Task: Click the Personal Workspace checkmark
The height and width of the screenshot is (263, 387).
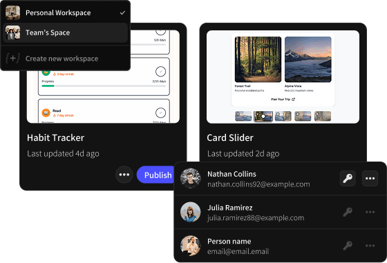Action: (x=122, y=13)
